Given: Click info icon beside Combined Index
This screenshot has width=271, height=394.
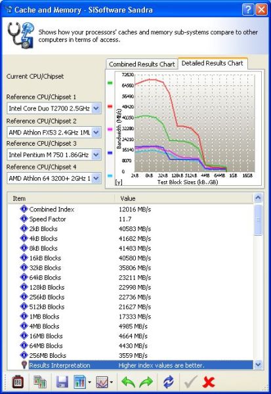Looking at the screenshot, I should tap(24, 209).
